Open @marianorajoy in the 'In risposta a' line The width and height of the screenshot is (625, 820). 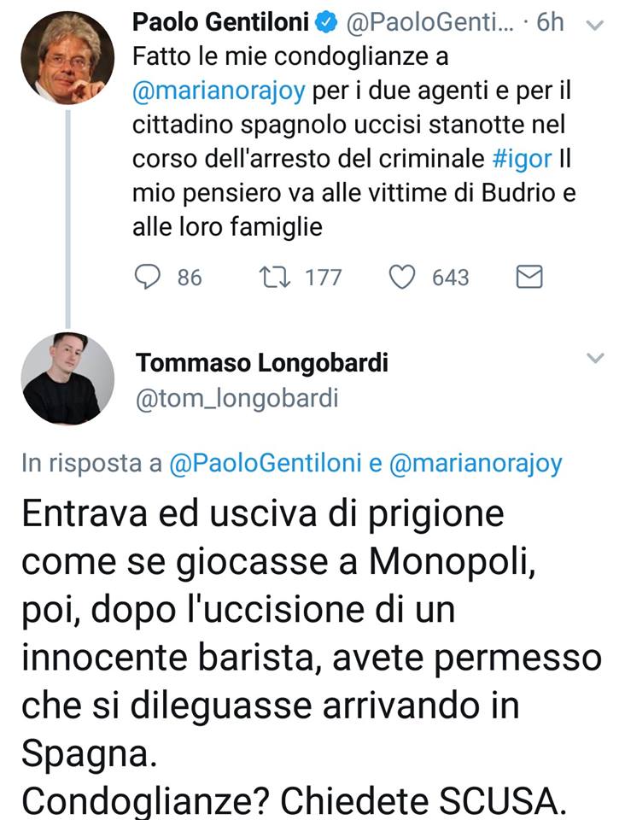coord(475,463)
